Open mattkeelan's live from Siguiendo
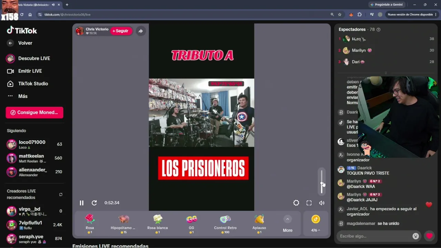 point(34,158)
